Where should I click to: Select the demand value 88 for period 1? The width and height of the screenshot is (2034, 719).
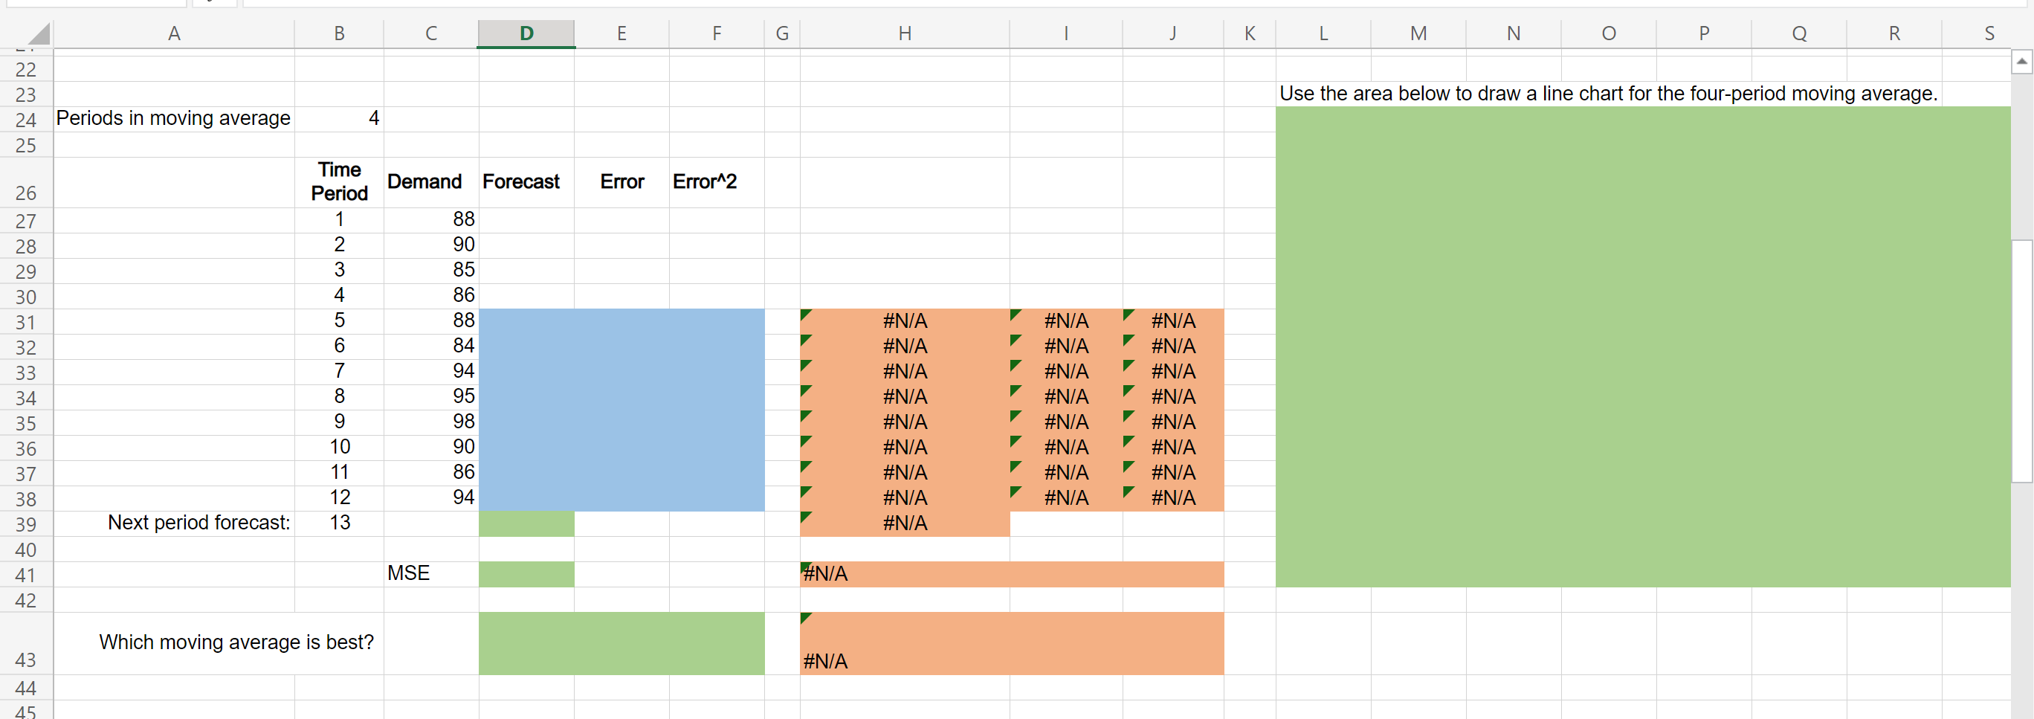coord(431,219)
